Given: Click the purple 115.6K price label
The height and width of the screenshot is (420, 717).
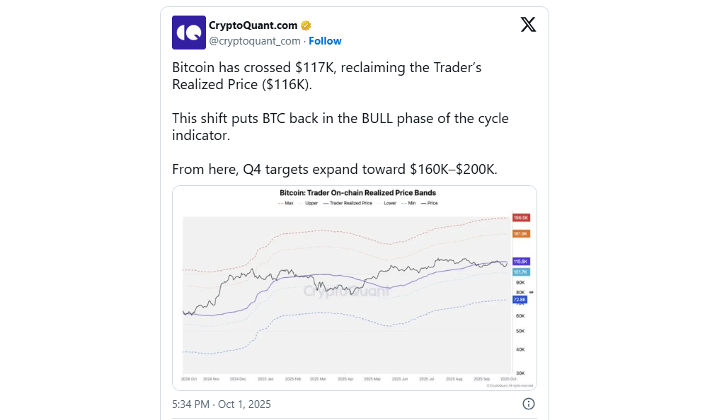Looking at the screenshot, I should [520, 262].
